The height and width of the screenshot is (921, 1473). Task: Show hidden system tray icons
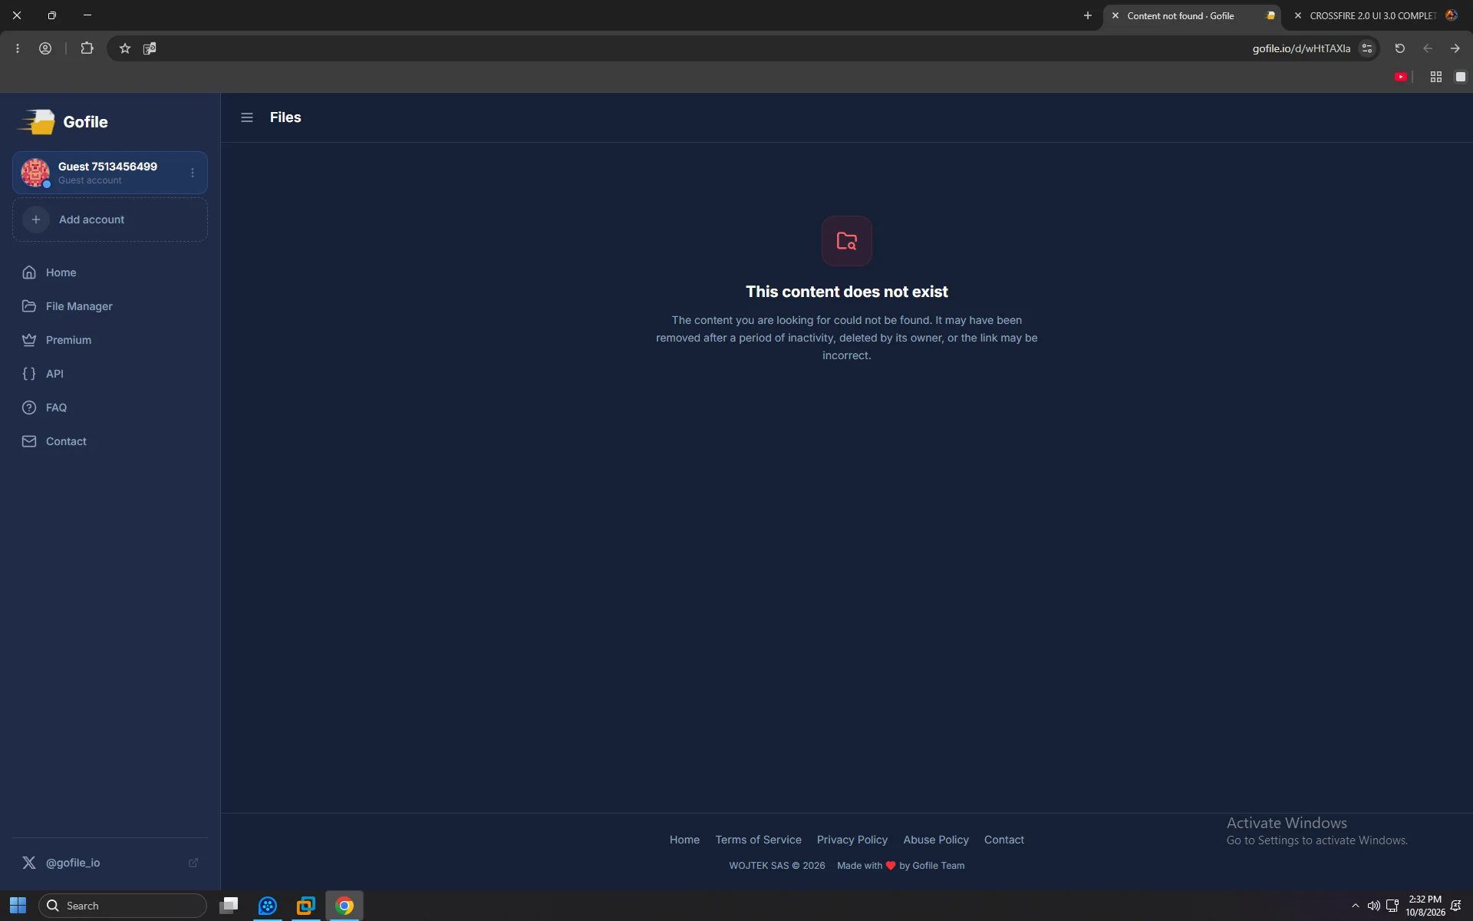[1355, 906]
